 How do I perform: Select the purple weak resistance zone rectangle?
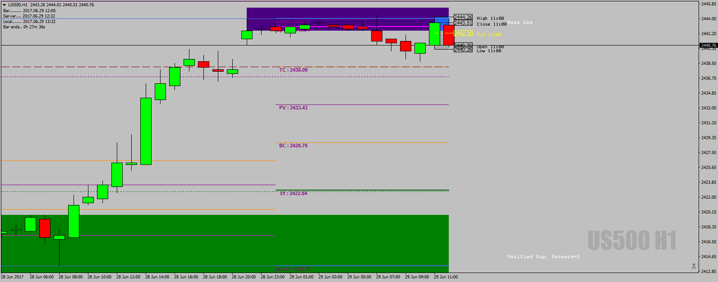coord(347,19)
